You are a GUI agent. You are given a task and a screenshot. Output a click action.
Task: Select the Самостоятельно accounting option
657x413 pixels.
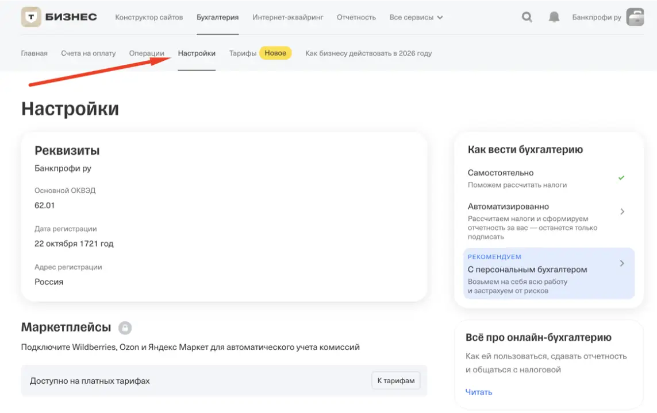click(x=500, y=173)
